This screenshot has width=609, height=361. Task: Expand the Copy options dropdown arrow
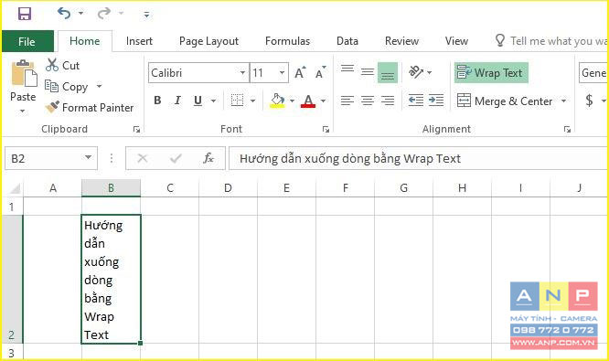pos(99,86)
